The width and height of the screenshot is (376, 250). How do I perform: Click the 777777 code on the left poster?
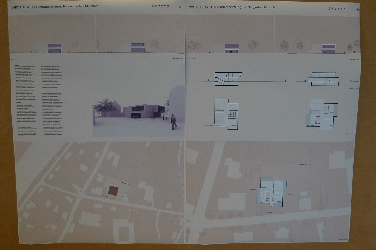pyautogui.click(x=160, y=7)
